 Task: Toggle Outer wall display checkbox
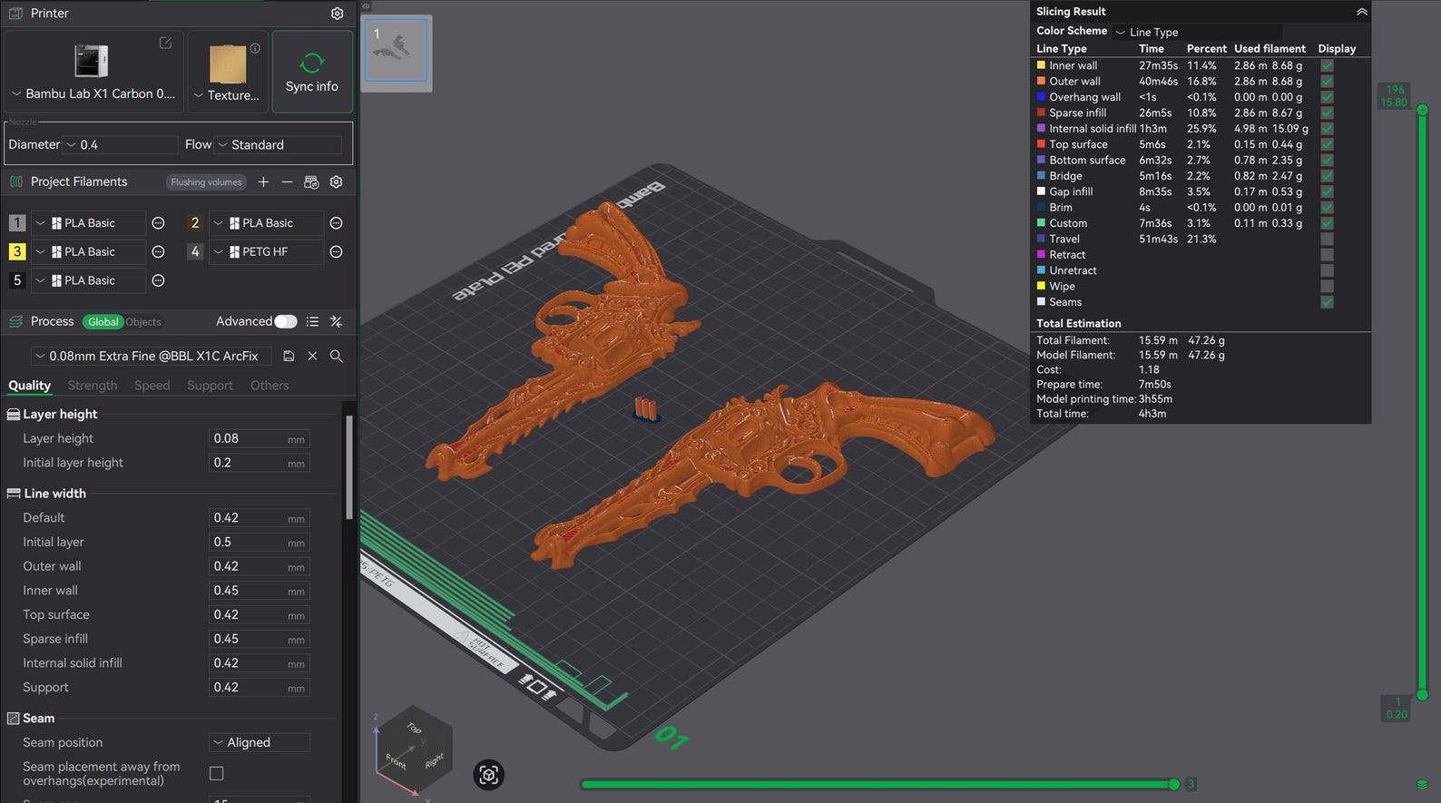coord(1327,82)
